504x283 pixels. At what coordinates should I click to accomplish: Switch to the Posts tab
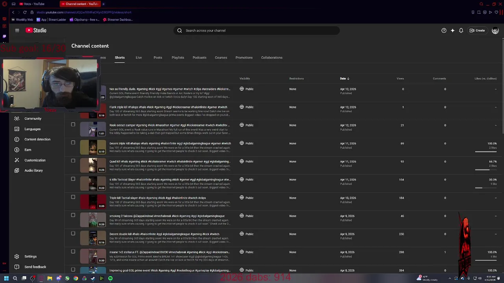click(x=158, y=57)
